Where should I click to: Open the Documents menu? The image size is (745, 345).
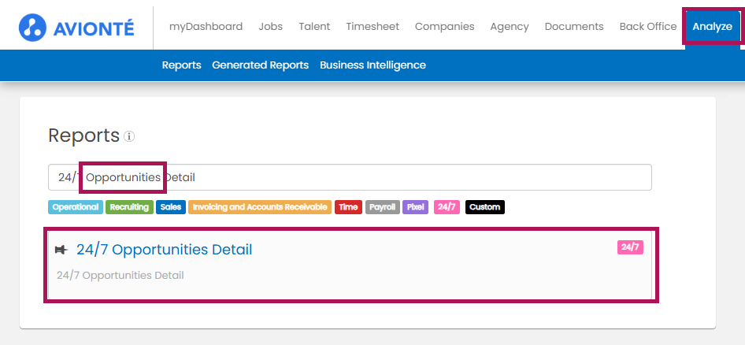click(x=574, y=27)
